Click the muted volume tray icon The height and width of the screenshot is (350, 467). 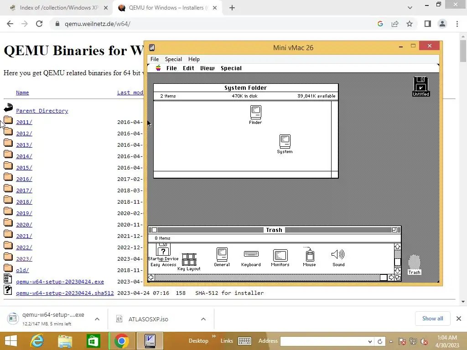[424, 341]
